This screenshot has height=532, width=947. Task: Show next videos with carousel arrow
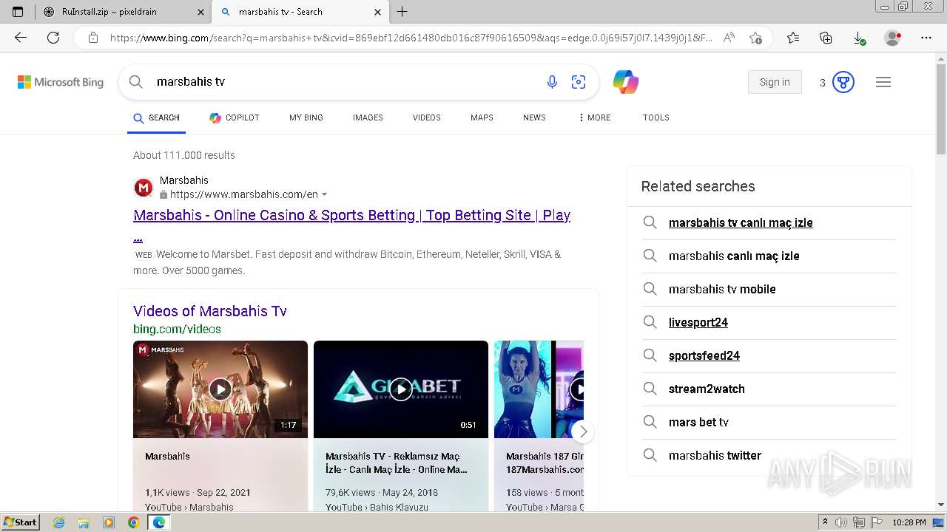coord(583,431)
